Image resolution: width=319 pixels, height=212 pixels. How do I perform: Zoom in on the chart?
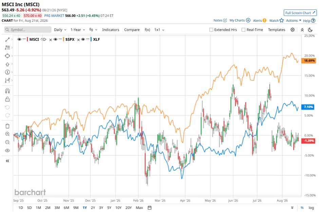(x=7, y=134)
